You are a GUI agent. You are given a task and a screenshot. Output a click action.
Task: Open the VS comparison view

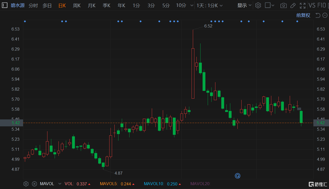click(x=312, y=5)
